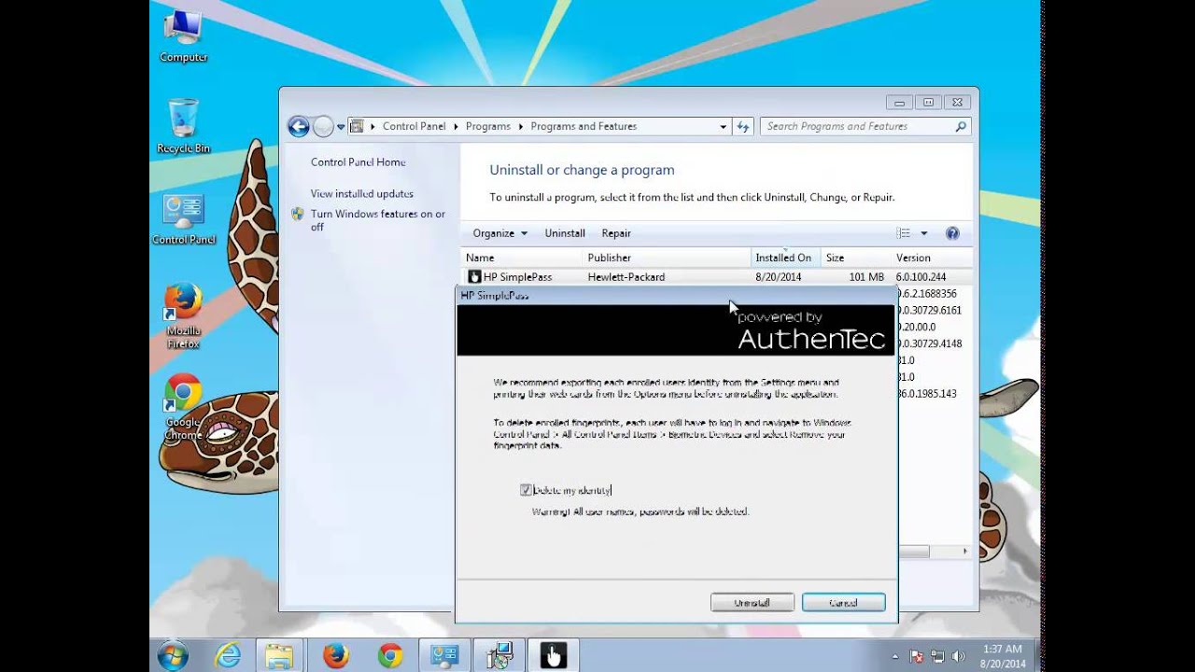The width and height of the screenshot is (1195, 672).
Task: Refresh the Programs and Features list
Action: pos(743,126)
